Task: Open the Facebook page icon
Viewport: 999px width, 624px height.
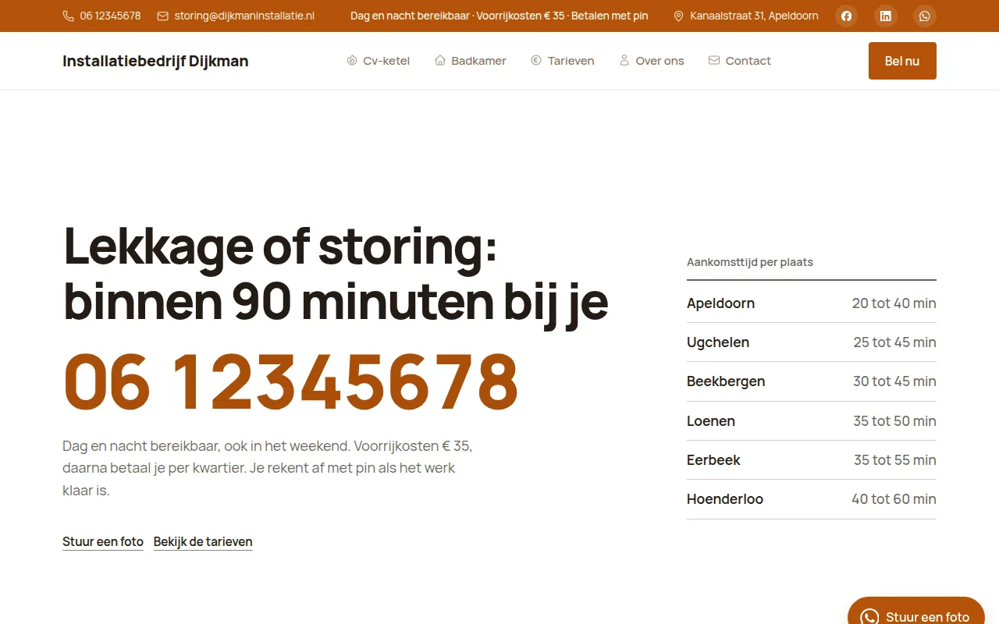Action: click(847, 16)
